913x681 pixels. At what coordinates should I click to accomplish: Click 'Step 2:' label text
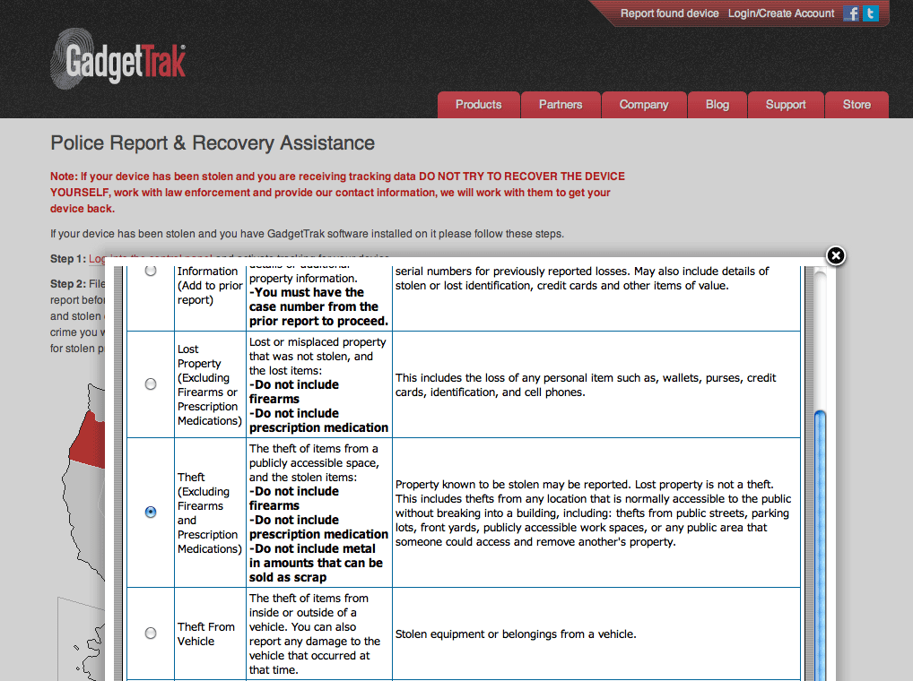(x=68, y=284)
